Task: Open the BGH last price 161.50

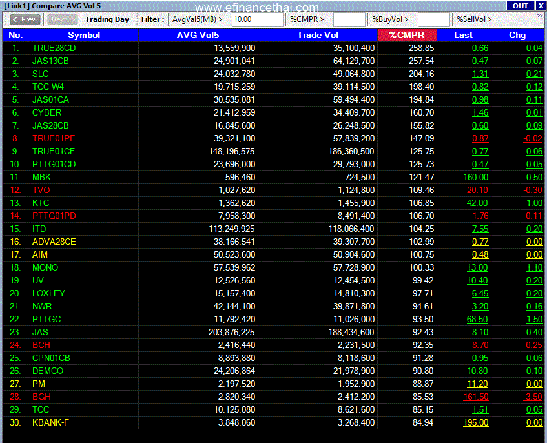Action: (x=476, y=397)
